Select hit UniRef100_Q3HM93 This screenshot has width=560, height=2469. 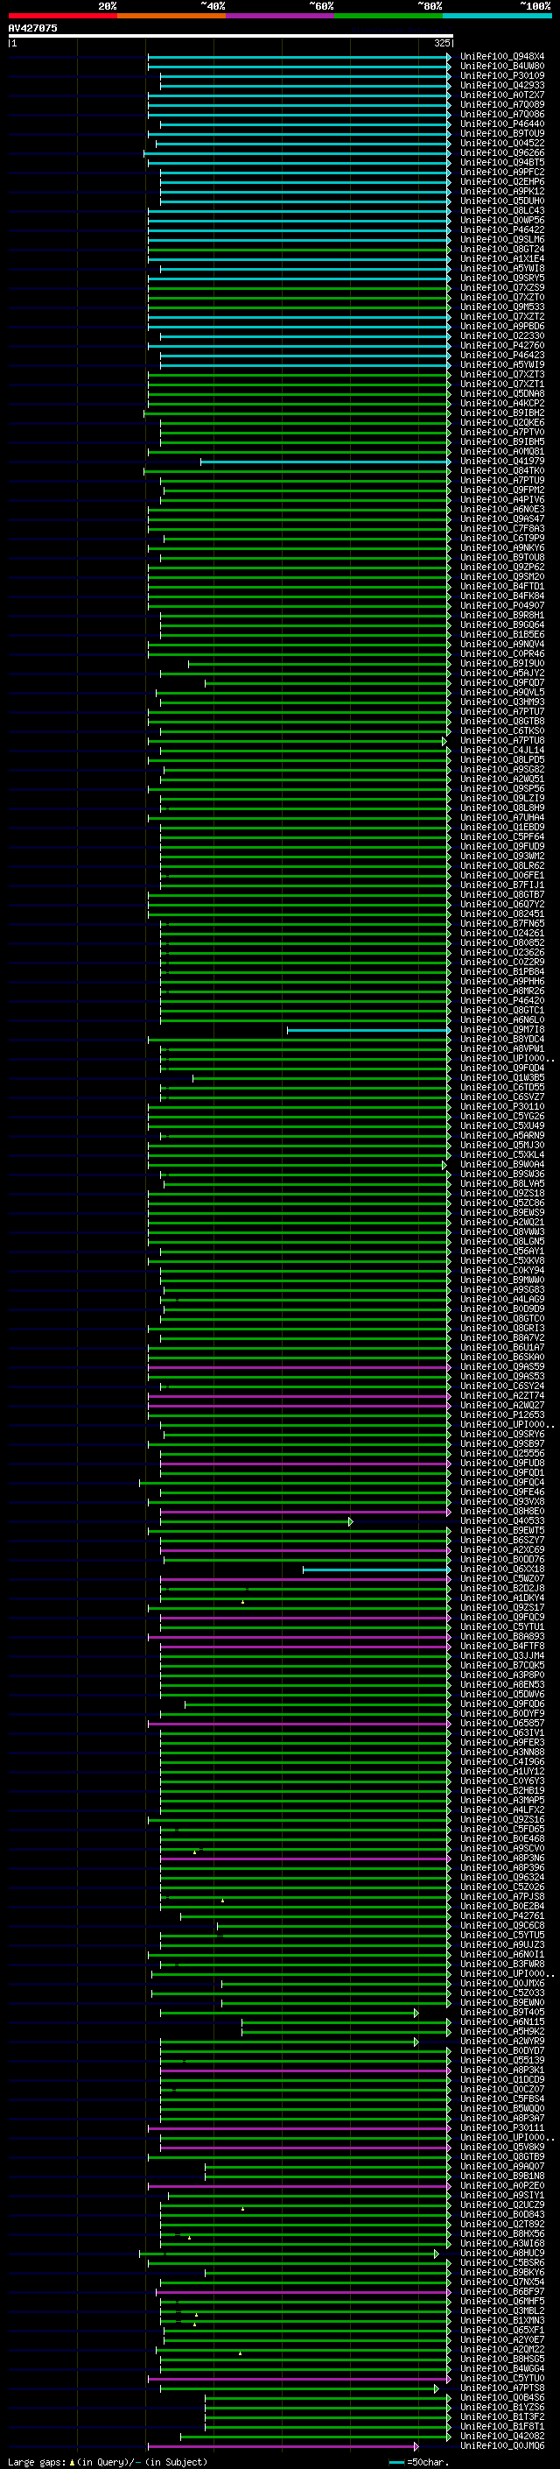[x=501, y=702]
